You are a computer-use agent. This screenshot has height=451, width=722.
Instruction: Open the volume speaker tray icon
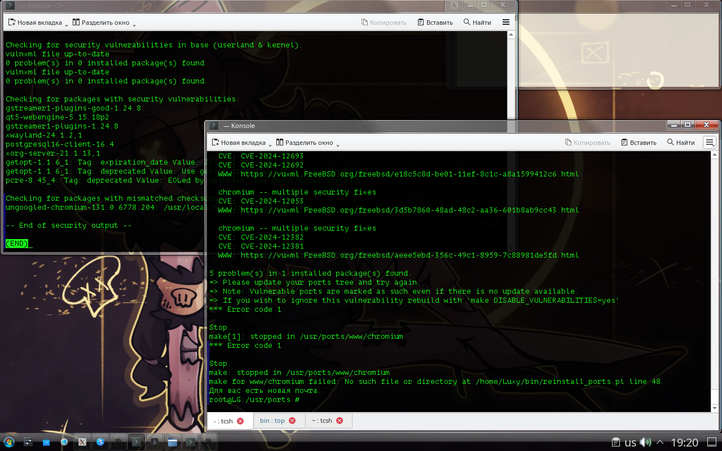[x=646, y=443]
